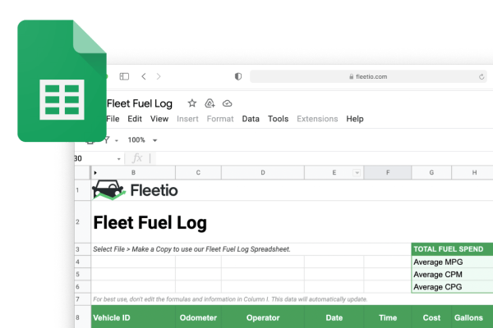Click the Odometer column heading
493x328 pixels.
click(x=198, y=317)
